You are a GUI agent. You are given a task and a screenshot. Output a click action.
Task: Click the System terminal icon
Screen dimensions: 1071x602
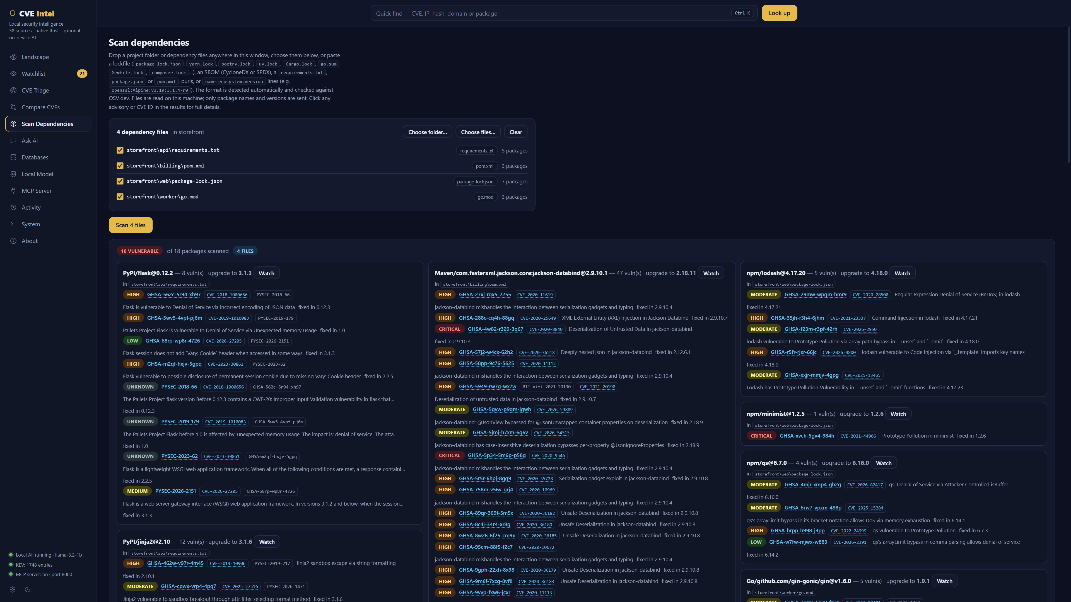[13, 224]
